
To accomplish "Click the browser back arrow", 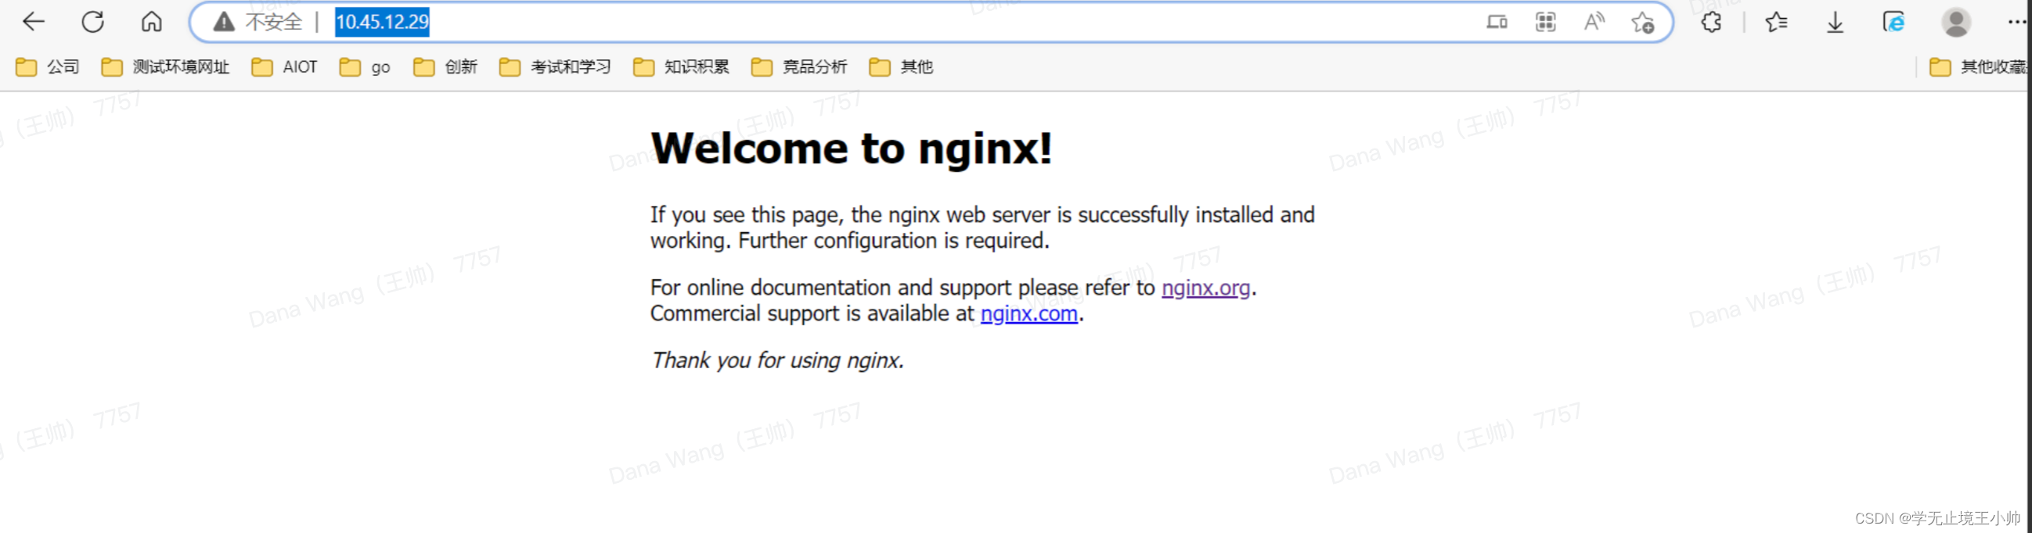I will click(x=34, y=21).
